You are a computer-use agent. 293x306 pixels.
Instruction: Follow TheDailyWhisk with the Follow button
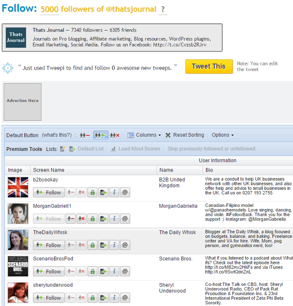(49, 245)
